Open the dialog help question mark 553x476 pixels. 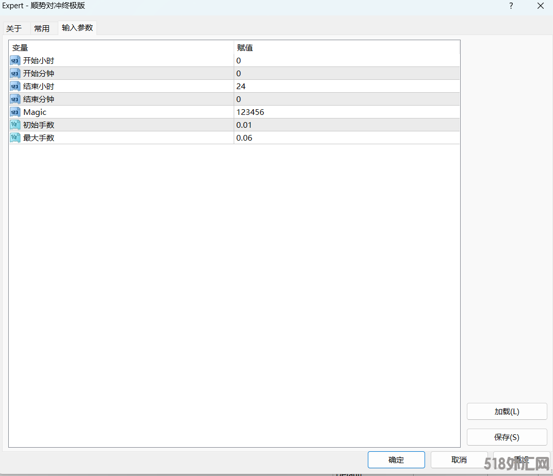click(511, 6)
